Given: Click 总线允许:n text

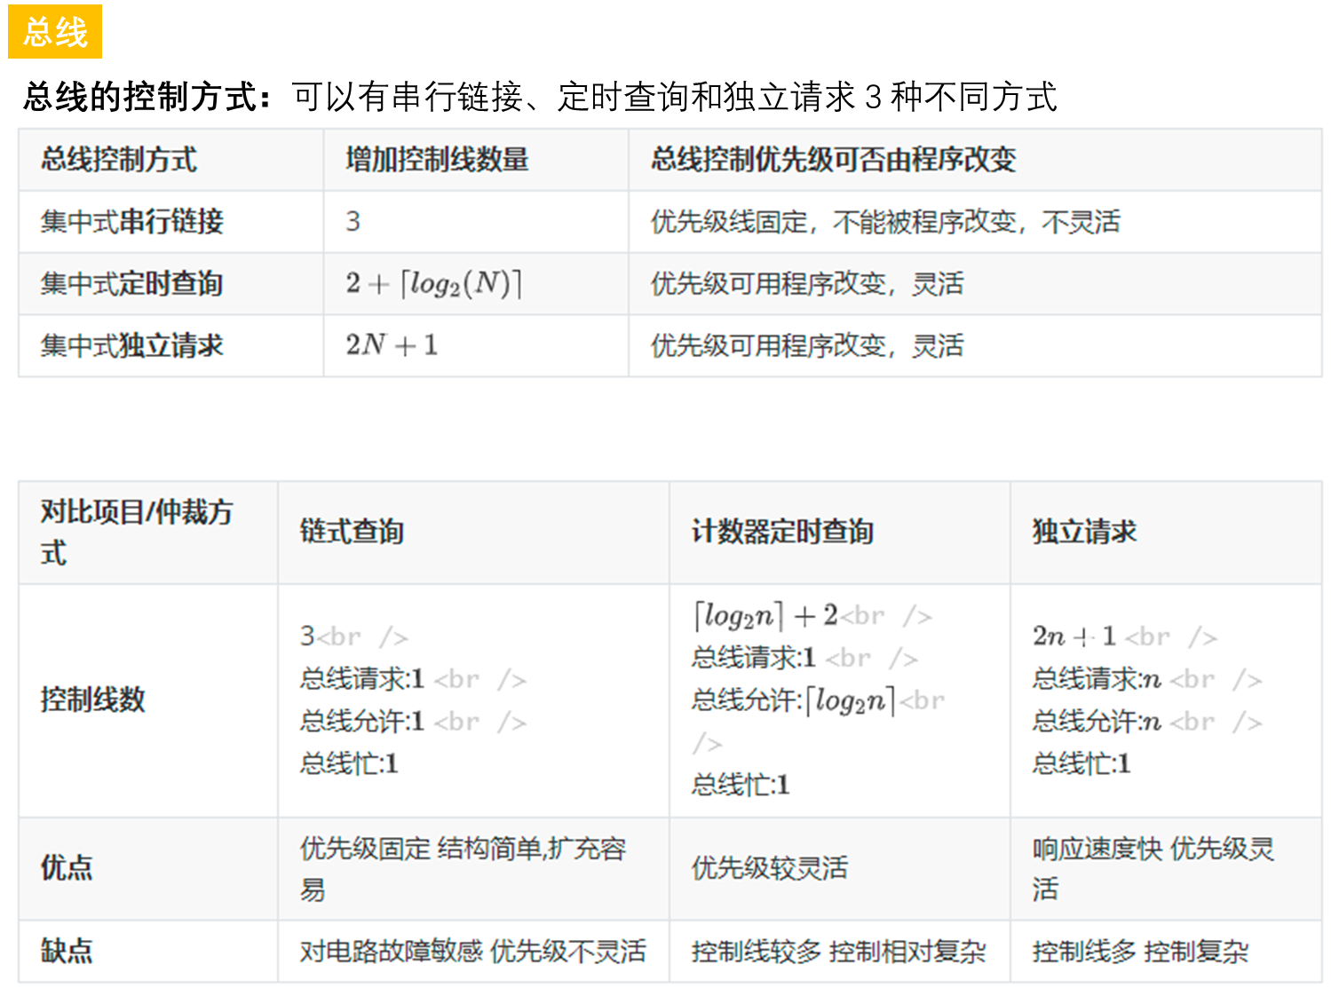Looking at the screenshot, I should coord(1097,721).
